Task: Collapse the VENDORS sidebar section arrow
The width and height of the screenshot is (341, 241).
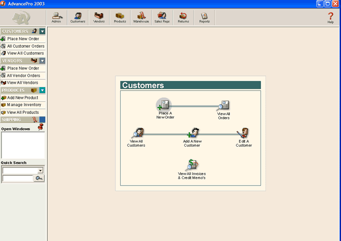Action: (42, 61)
